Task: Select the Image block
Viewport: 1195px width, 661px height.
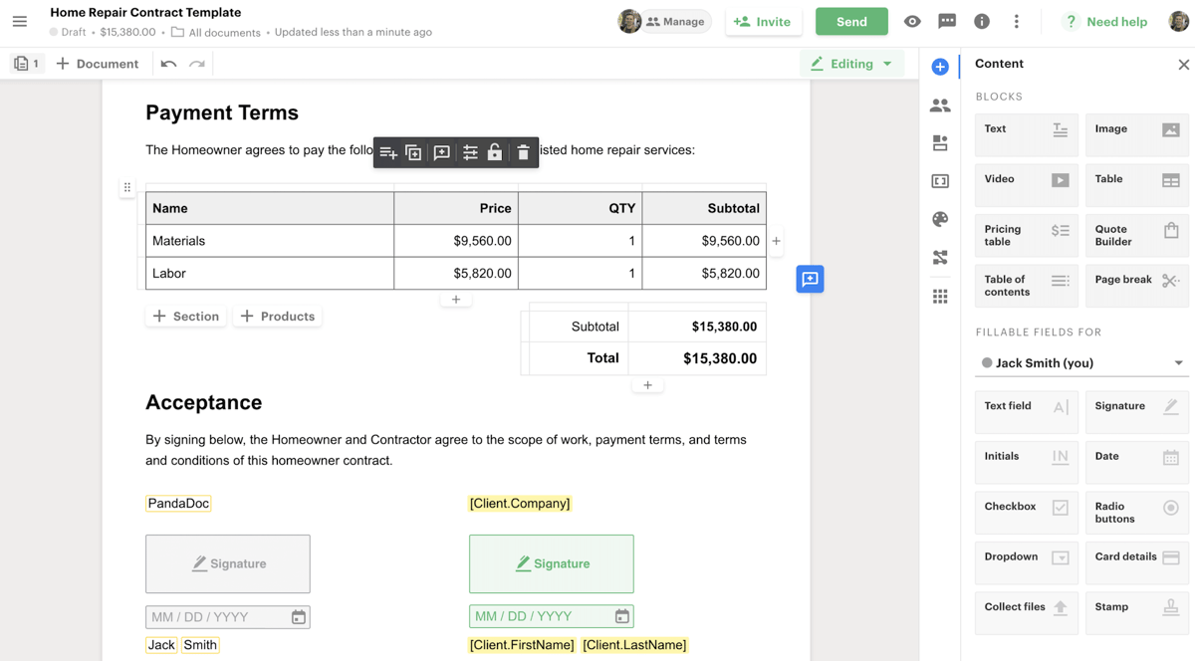Action: [1136, 135]
